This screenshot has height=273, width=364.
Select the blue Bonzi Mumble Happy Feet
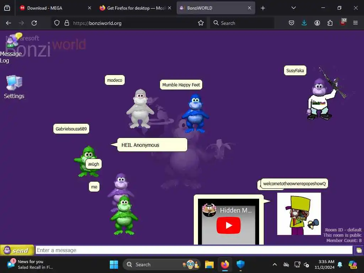[195, 113]
